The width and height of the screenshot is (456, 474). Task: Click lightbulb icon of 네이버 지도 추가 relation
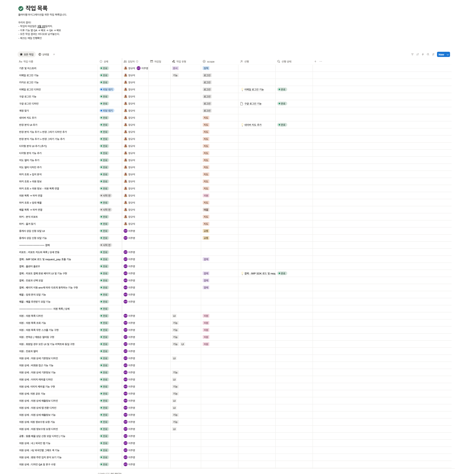(242, 125)
